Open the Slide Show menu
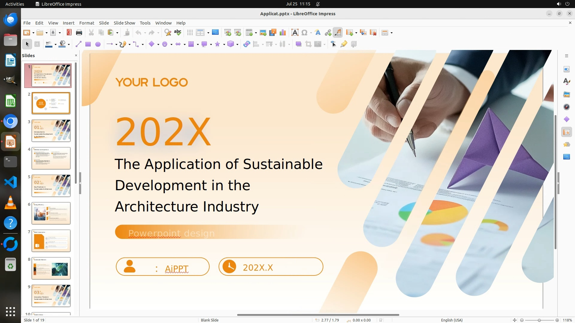The height and width of the screenshot is (323, 575). tap(124, 23)
